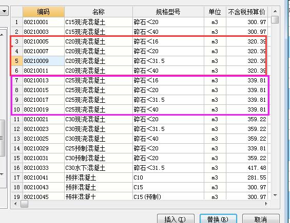
Task: Click horizontal scrollbar right arrow
Action: pyautogui.click(x=266, y=204)
